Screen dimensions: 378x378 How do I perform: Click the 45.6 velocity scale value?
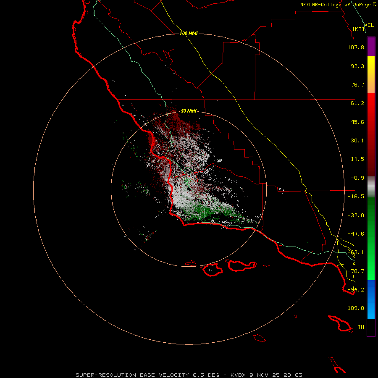click(357, 122)
